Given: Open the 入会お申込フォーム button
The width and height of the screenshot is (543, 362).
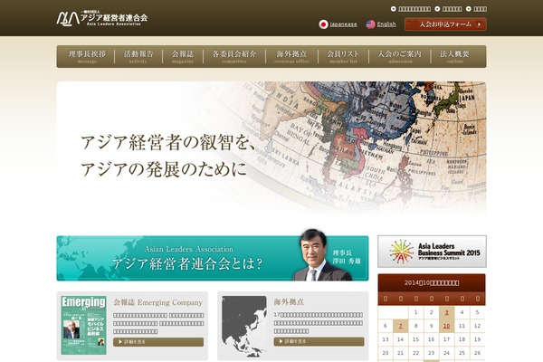Looking at the screenshot, I should pyautogui.click(x=445, y=24).
